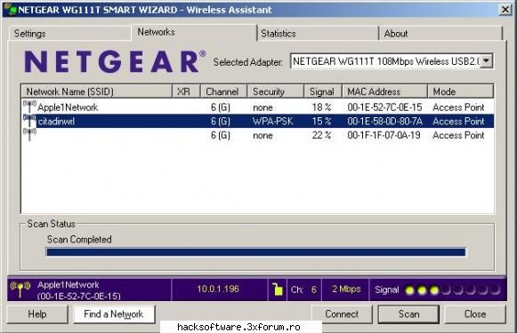Click the WPA-PSK security value
This screenshot has height=333, width=517.
(x=272, y=122)
